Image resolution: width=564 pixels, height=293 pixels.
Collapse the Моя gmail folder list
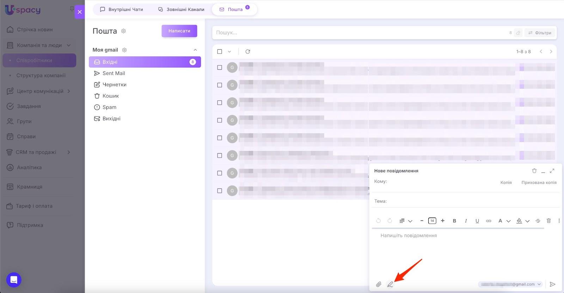tap(195, 50)
